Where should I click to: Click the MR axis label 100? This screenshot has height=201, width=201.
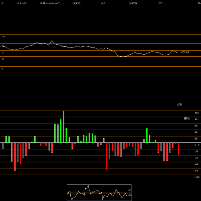[x=197, y=113]
